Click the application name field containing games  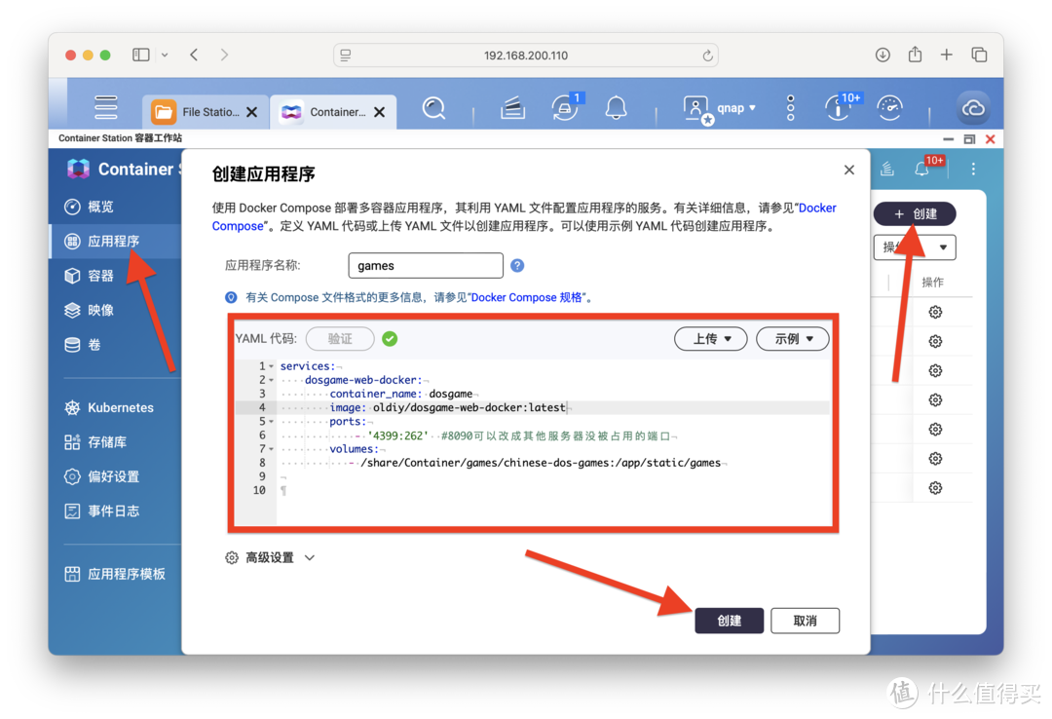point(426,265)
